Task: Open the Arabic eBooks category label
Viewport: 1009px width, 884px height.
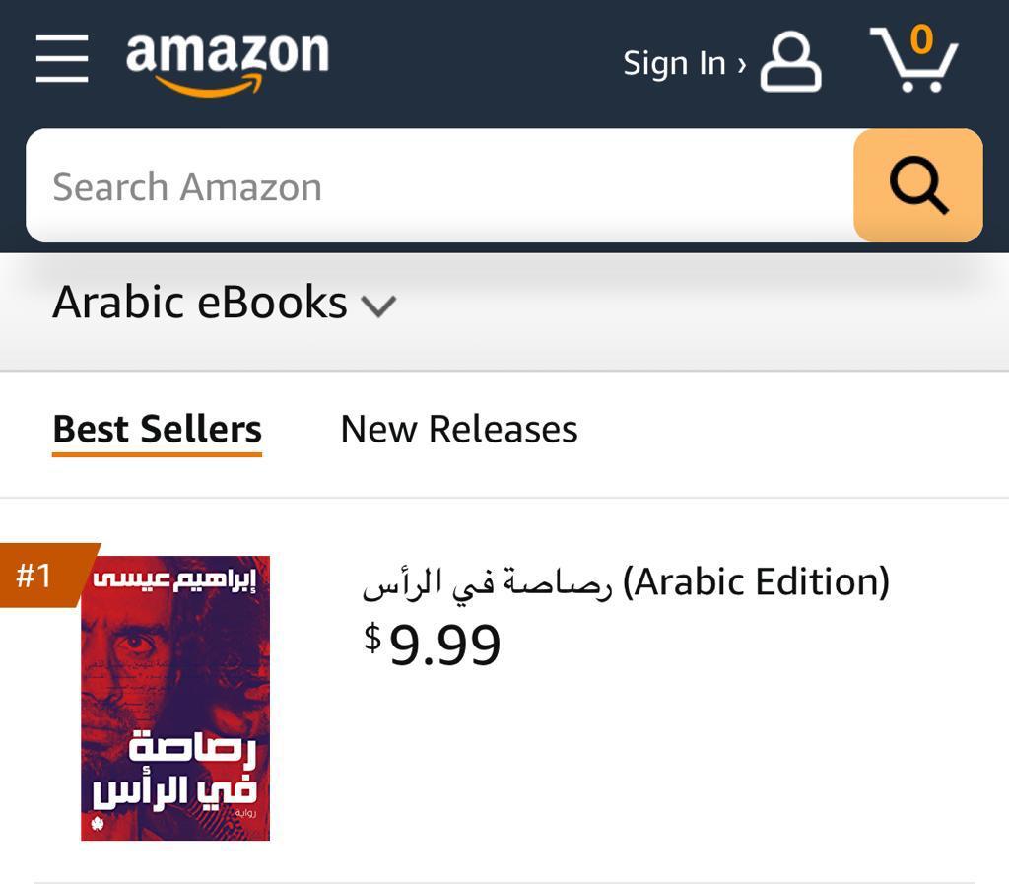Action: [x=200, y=302]
